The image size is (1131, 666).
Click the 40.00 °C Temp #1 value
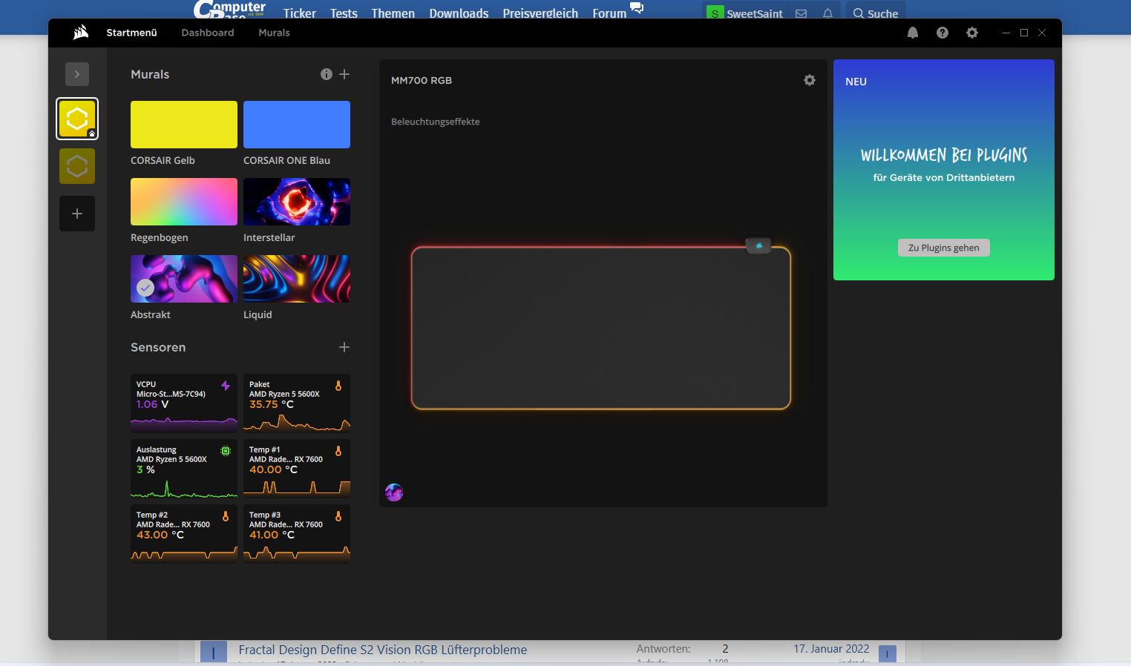(x=273, y=469)
